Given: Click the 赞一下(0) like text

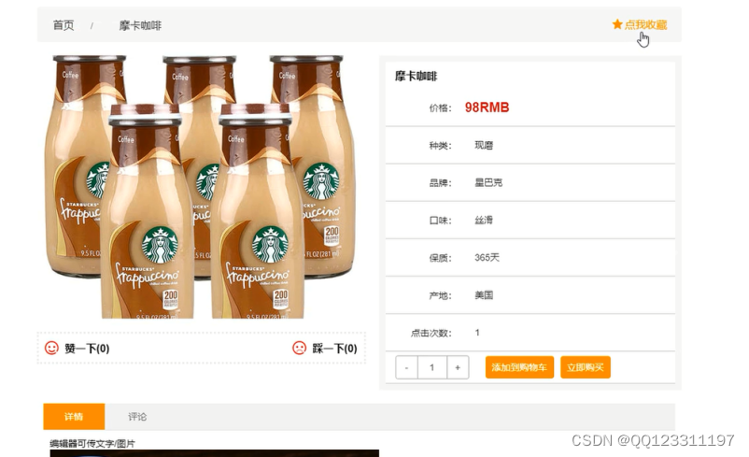Looking at the screenshot, I should point(87,349).
